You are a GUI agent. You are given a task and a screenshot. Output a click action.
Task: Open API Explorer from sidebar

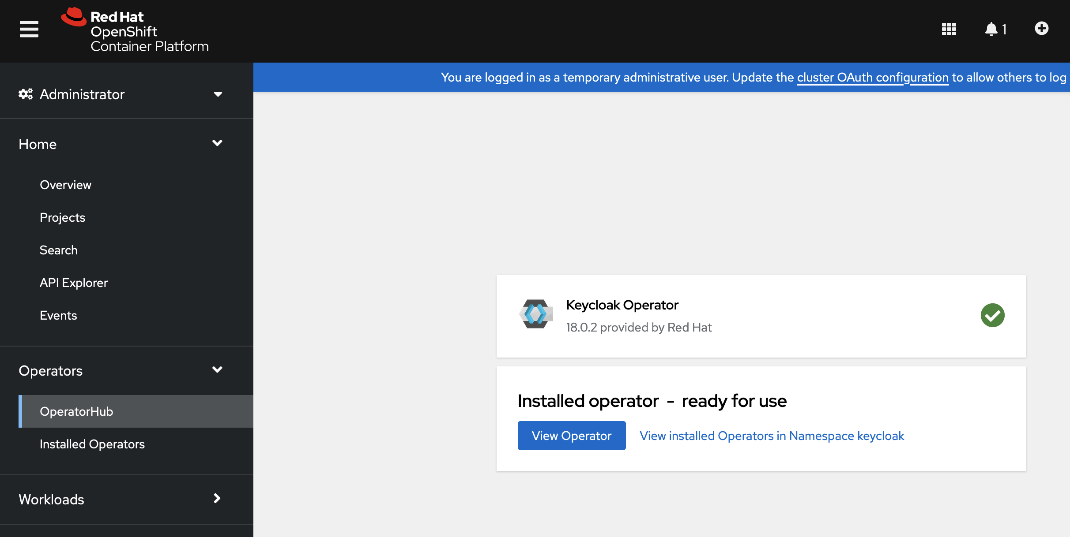click(x=73, y=283)
